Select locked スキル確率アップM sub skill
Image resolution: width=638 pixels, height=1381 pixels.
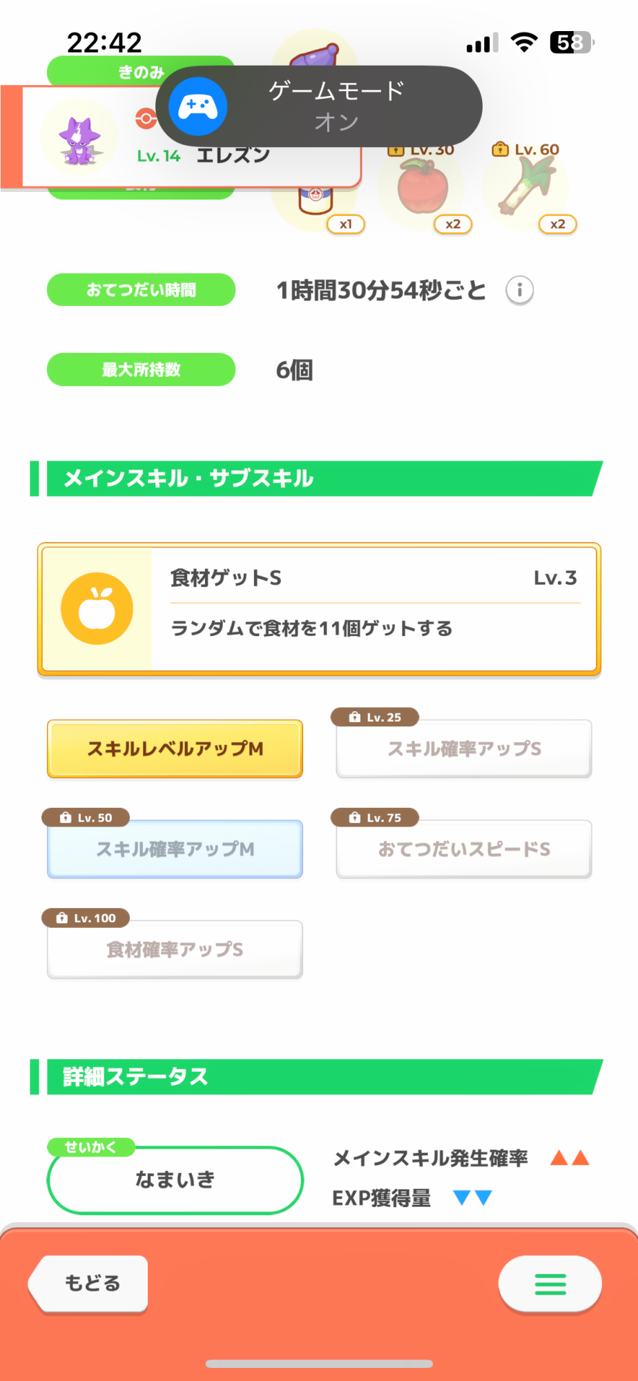click(175, 849)
